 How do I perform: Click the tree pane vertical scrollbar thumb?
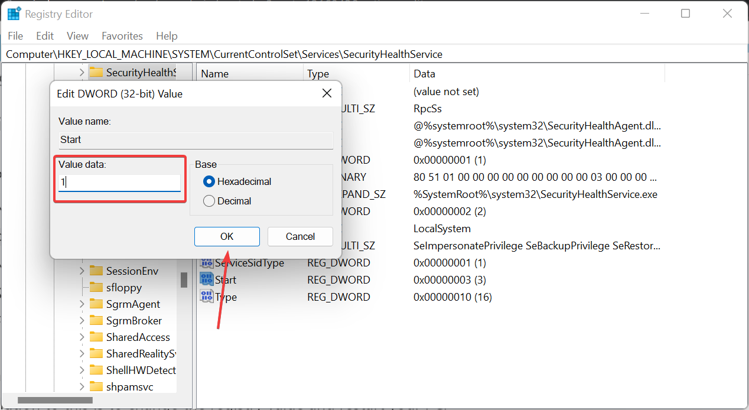point(184,279)
